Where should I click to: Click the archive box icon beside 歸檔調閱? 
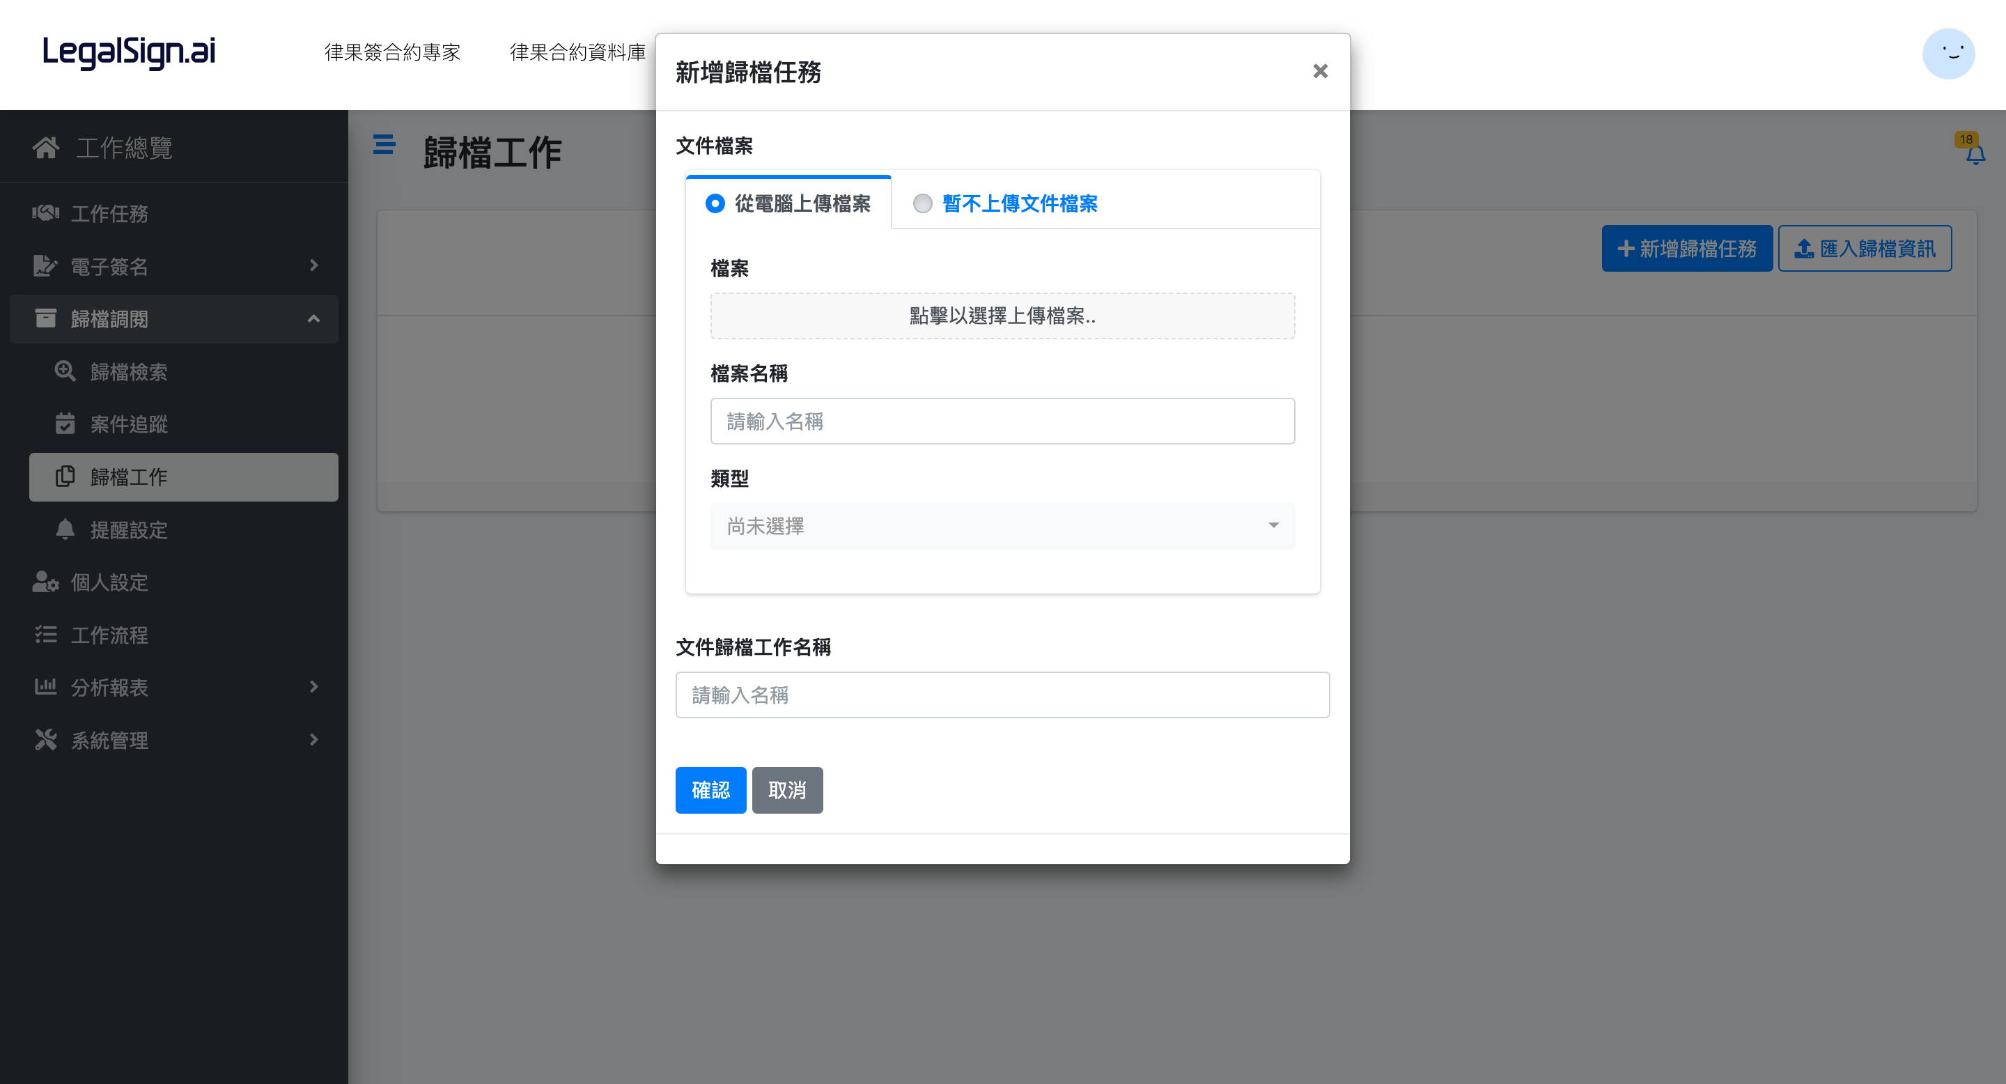tap(45, 318)
